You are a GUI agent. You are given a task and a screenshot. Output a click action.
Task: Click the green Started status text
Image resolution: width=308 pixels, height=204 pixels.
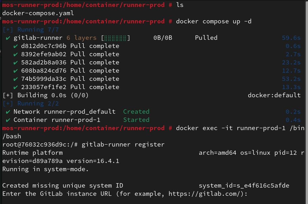[x=136, y=120]
